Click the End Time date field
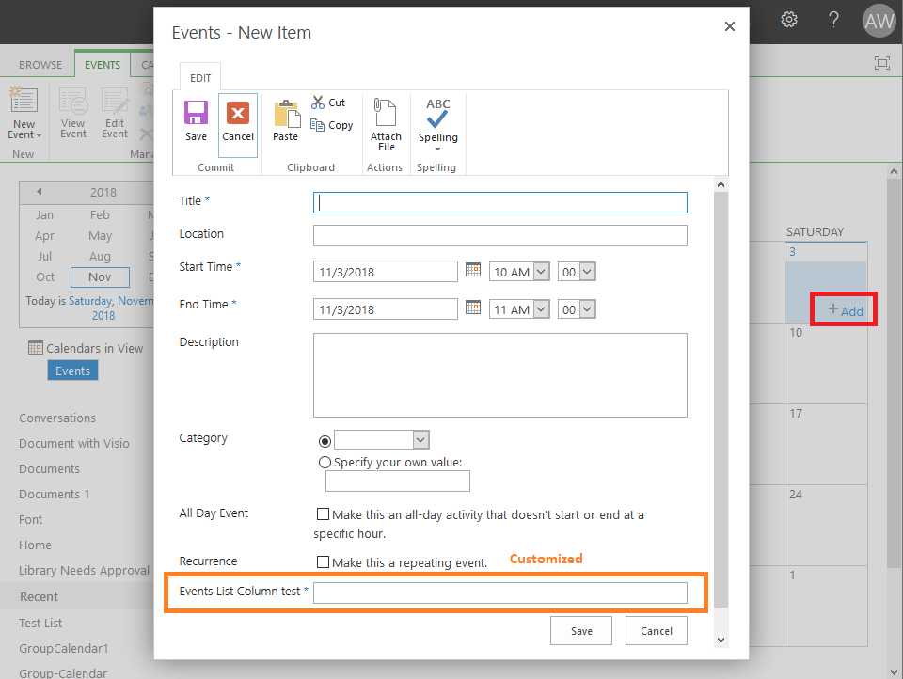The width and height of the screenshot is (903, 679). [x=386, y=309]
